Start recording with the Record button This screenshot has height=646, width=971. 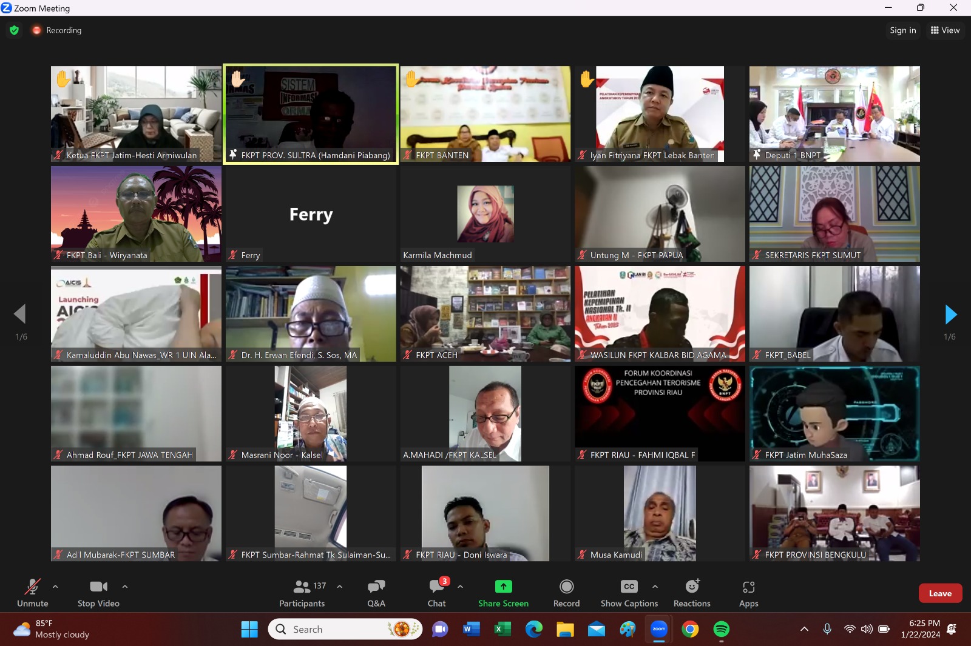tap(566, 593)
